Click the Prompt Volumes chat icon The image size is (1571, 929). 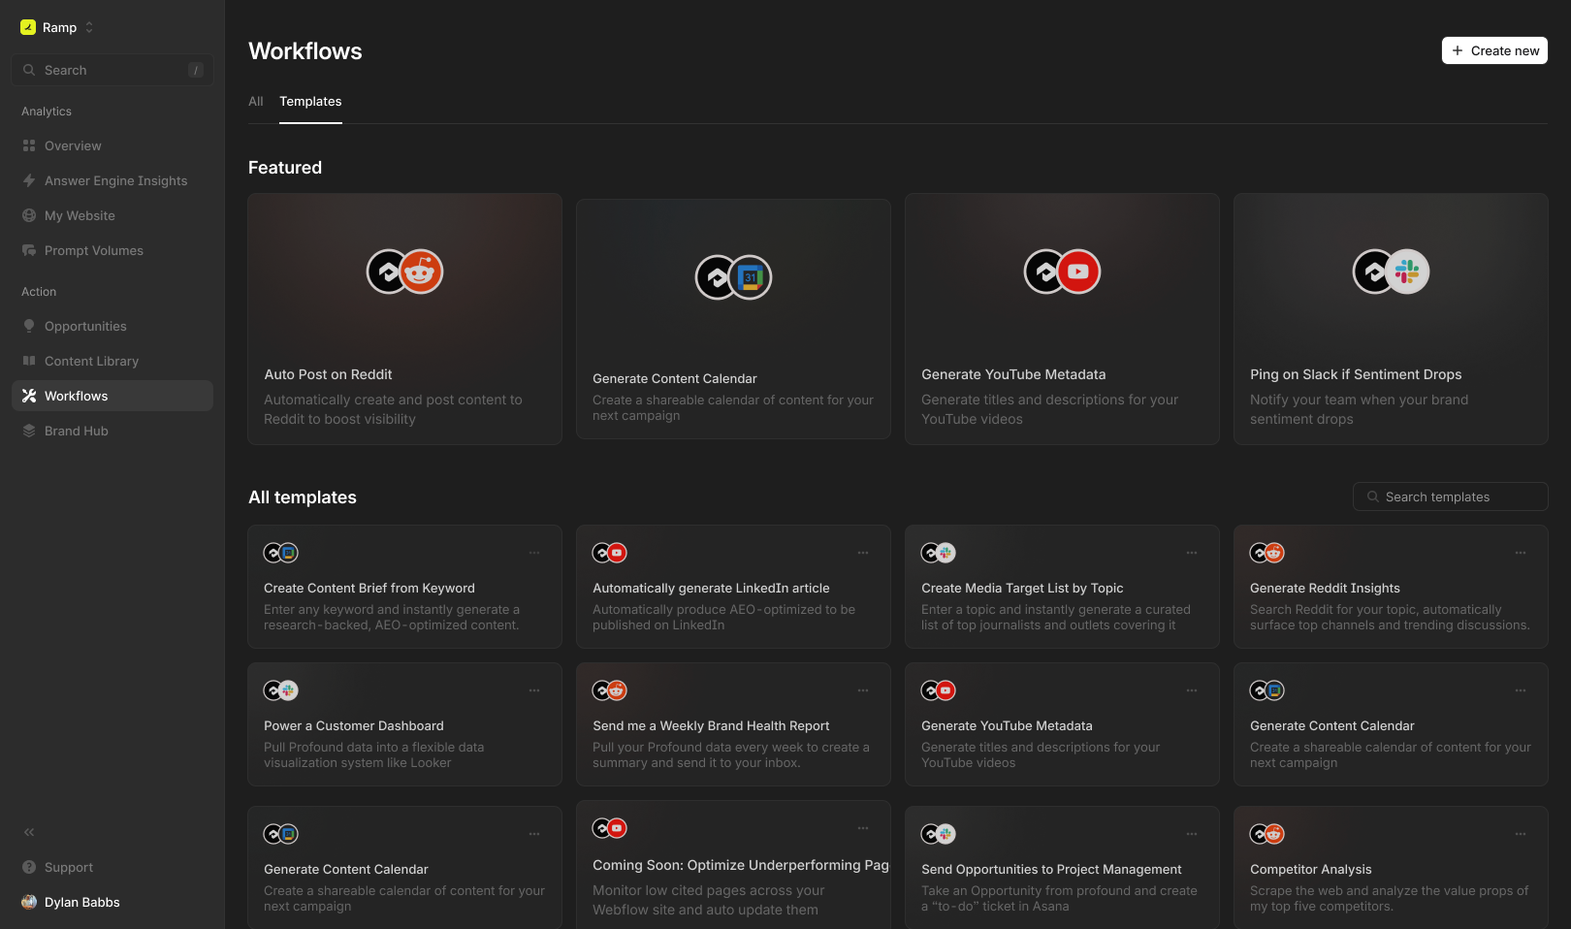tap(29, 250)
